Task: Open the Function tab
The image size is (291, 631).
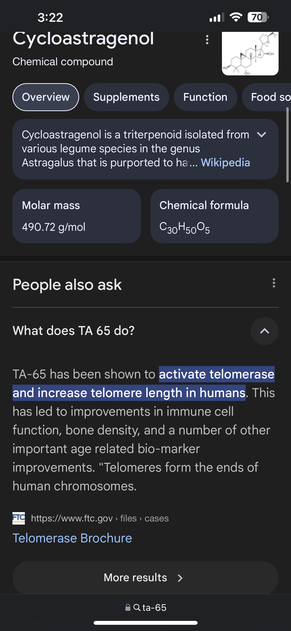Action: pyautogui.click(x=205, y=97)
